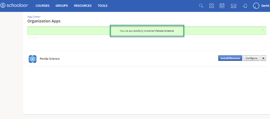Click the Configure button
270x119 pixels.
tap(252, 58)
